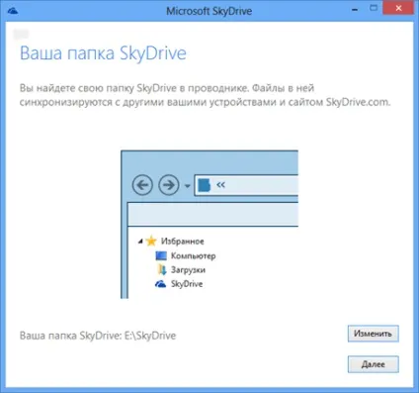Viewport: 419px width, 393px height.
Task: Click the heading Ваша папка SkyDrive
Action: click(103, 53)
